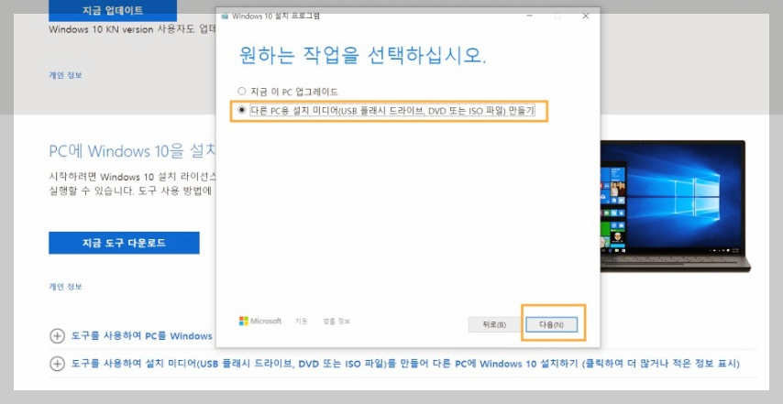Screen dimensions: 783x404
Task: Expand the '설치 미디어를 만들어 다른 PC에 설치하기' section plus icon
Action: (x=57, y=364)
